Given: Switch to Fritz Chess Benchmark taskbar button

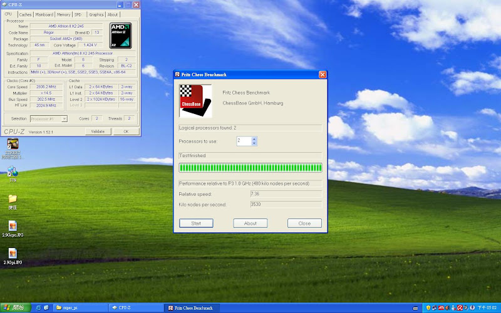Looking at the screenshot, I should [192, 308].
